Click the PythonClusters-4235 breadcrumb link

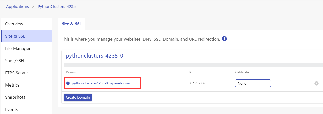pos(57,7)
